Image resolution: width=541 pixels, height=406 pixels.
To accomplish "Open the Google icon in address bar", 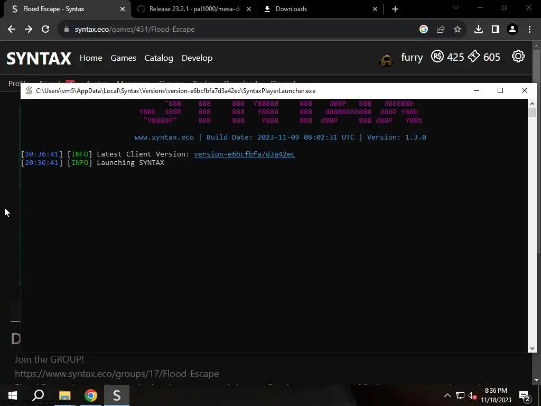I will pyautogui.click(x=424, y=30).
